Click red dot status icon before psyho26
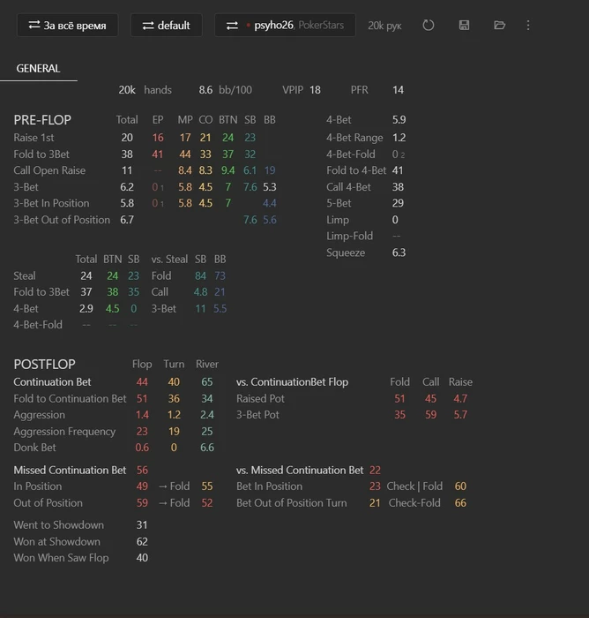Screen dimensions: 589x618 [x=249, y=26]
